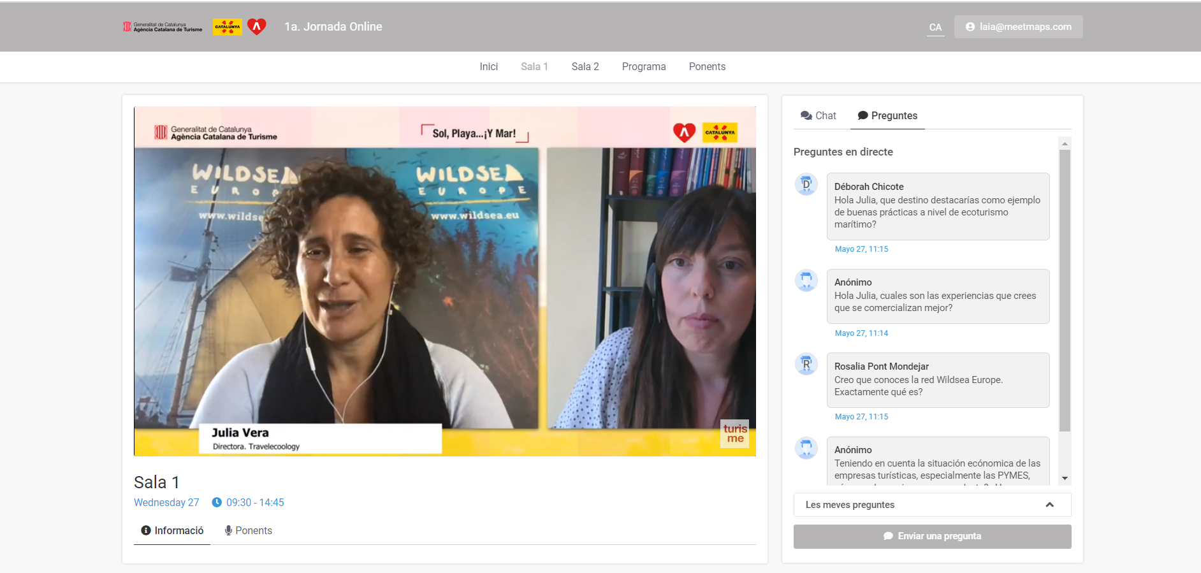The image size is (1201, 573).
Task: Click Déborah Chicote's avatar icon
Action: (806, 185)
